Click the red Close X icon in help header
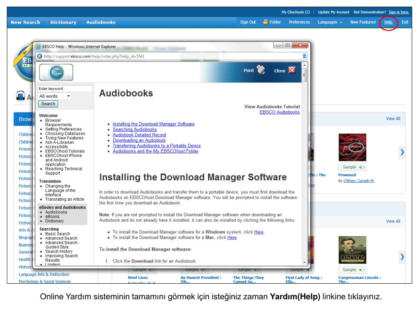419x314 pixels. pyautogui.click(x=292, y=70)
